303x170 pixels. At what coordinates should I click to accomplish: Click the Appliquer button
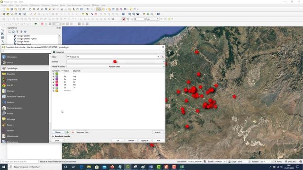pos(145,141)
